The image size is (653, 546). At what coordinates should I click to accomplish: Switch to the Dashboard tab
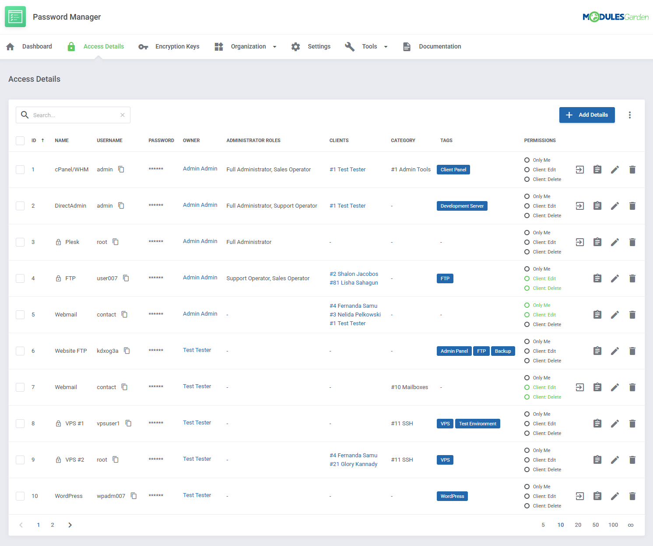[x=37, y=47]
